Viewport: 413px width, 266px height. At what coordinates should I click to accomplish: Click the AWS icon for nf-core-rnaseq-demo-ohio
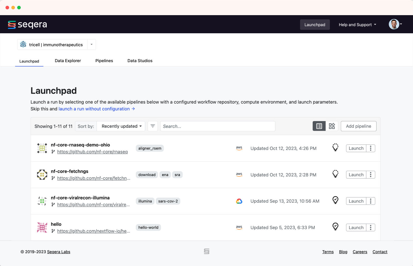click(x=239, y=148)
